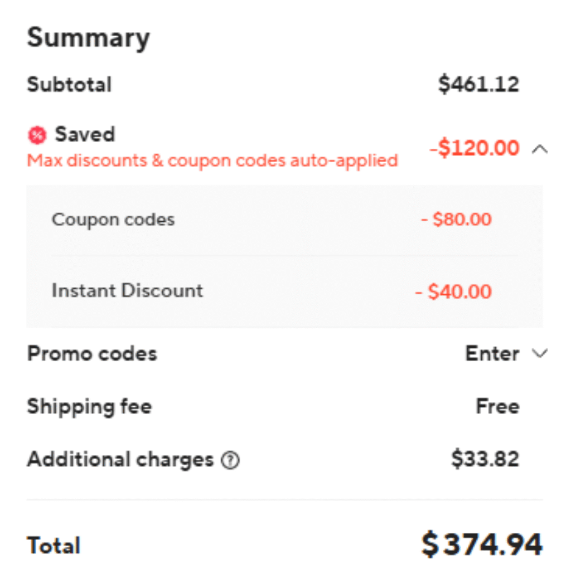Click Enter to add promo code
571x569 pixels.
coord(492,353)
